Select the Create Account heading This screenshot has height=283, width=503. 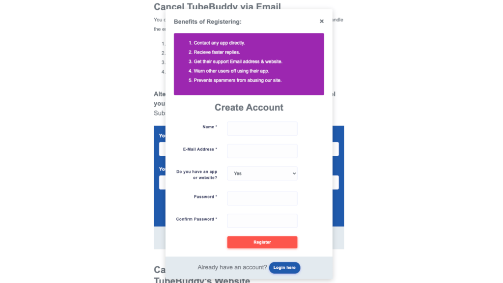point(249,108)
